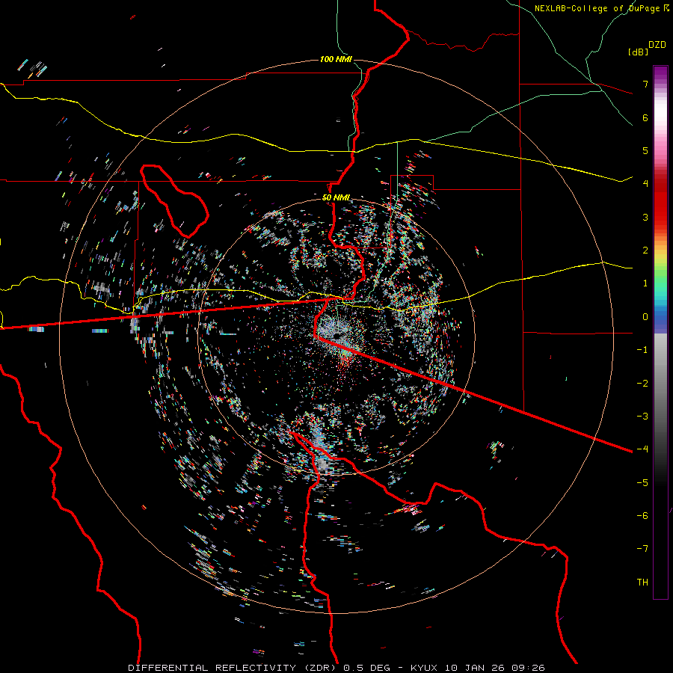Click the 2 value on the color scale
673x673 pixels.
click(645, 251)
